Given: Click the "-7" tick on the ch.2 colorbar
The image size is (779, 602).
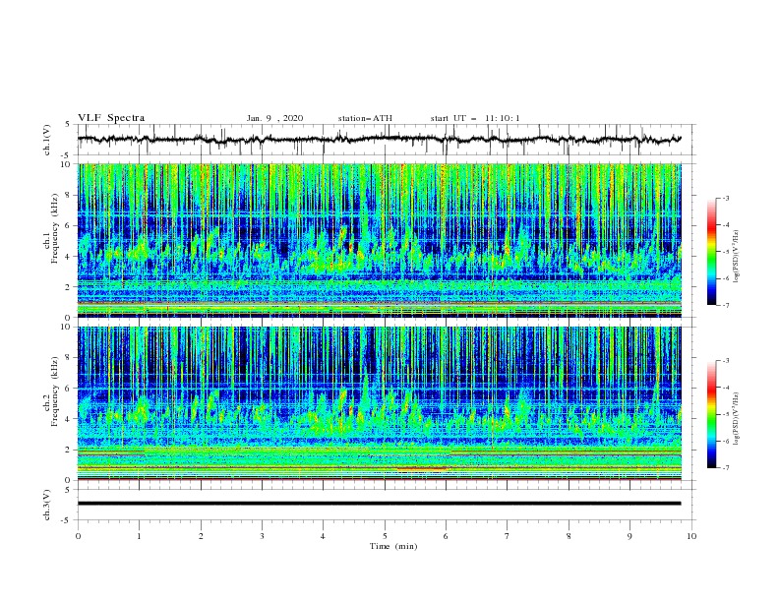Looking at the screenshot, I should click(x=725, y=467).
